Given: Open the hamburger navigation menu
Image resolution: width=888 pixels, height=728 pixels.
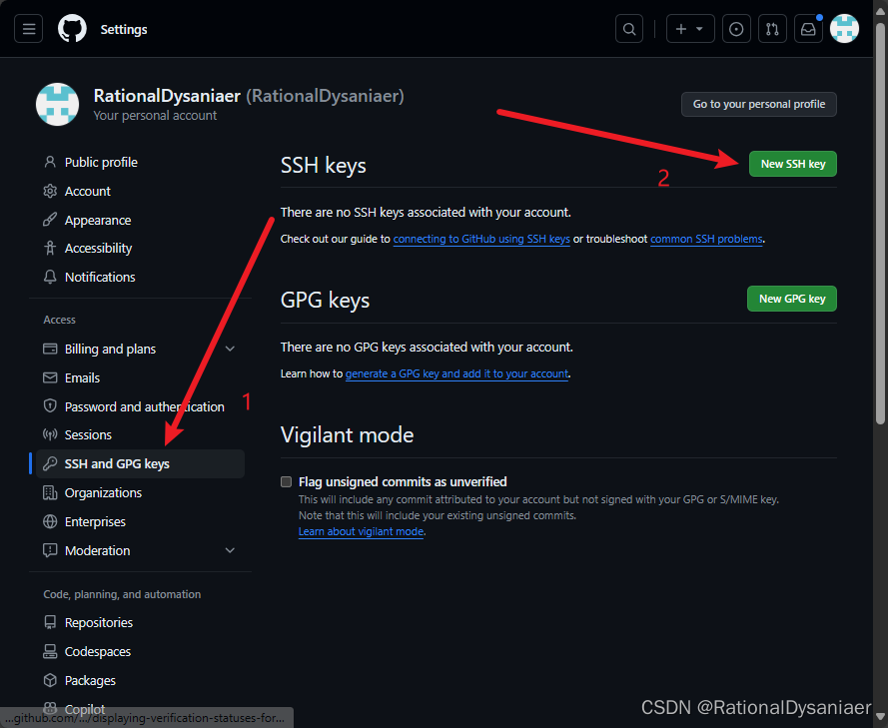Looking at the screenshot, I should pos(28,29).
